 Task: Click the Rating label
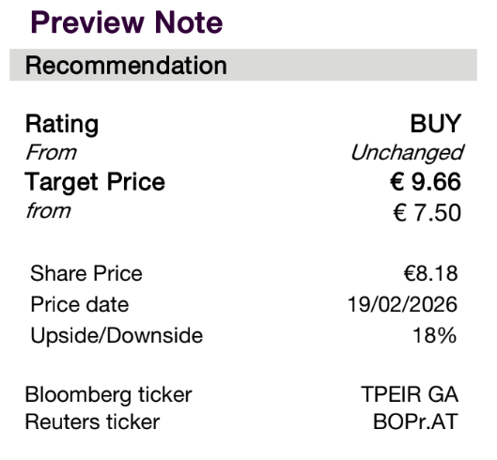pyautogui.click(x=62, y=125)
